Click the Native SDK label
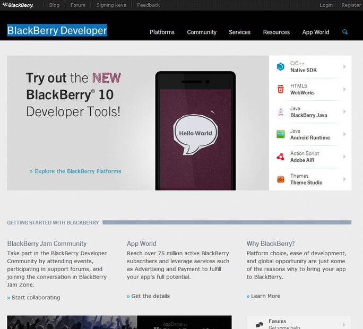The image size is (363, 329). point(304,70)
